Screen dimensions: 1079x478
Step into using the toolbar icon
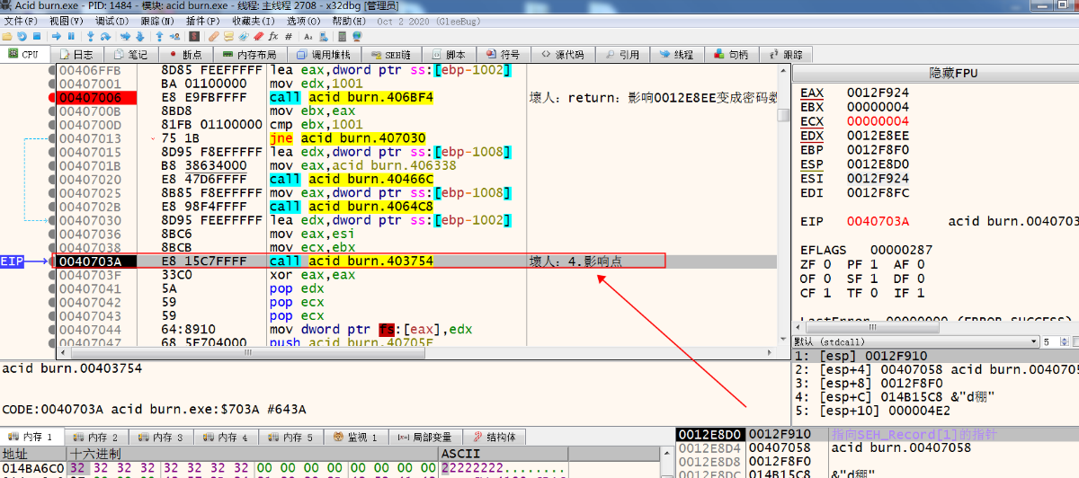coord(91,36)
